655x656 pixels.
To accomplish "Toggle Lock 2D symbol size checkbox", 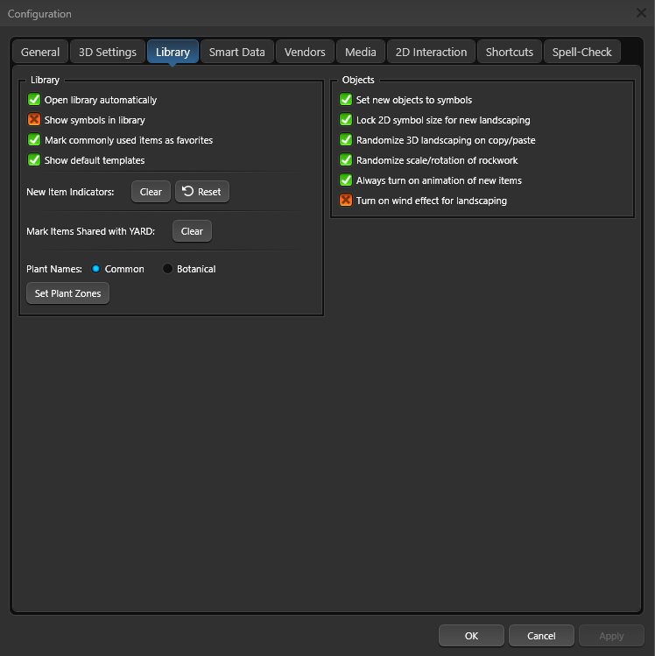I will 346,120.
